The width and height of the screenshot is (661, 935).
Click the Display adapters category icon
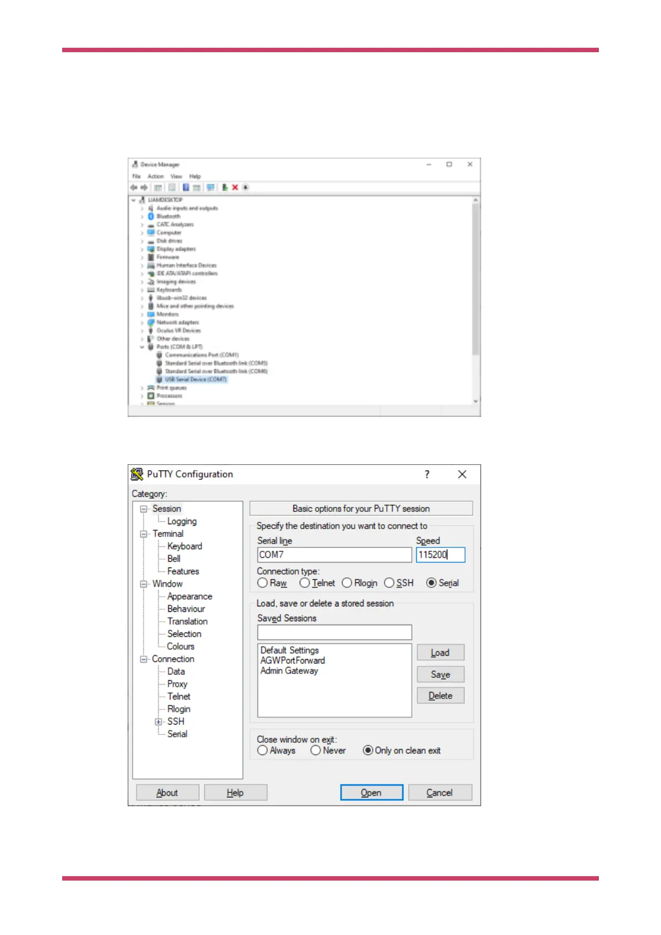(x=151, y=249)
